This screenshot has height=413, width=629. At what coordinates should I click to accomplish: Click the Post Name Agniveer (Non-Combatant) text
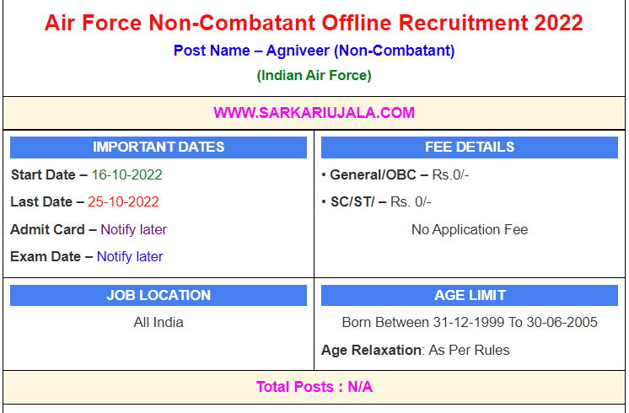314,51
